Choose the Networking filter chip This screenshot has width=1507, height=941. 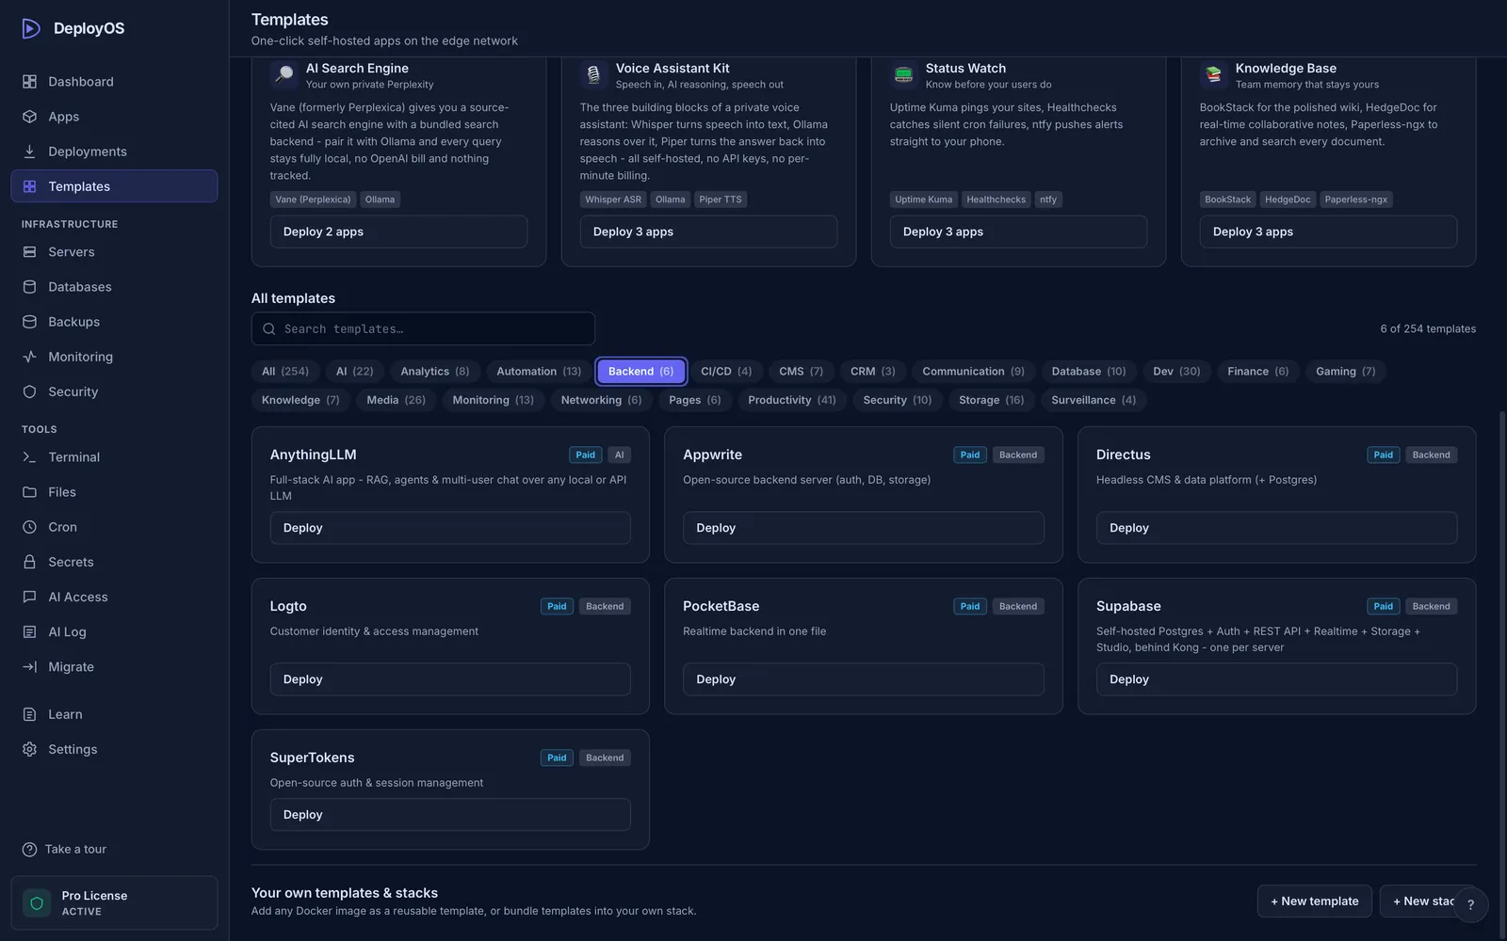point(601,400)
